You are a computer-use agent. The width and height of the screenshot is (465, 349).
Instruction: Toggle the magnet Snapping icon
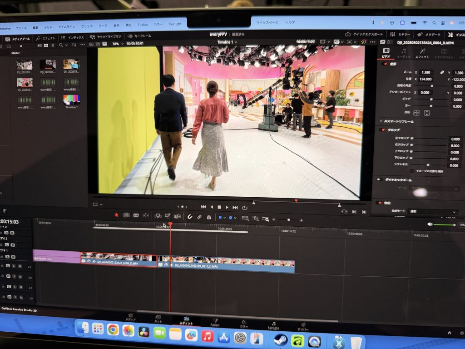coord(190,217)
